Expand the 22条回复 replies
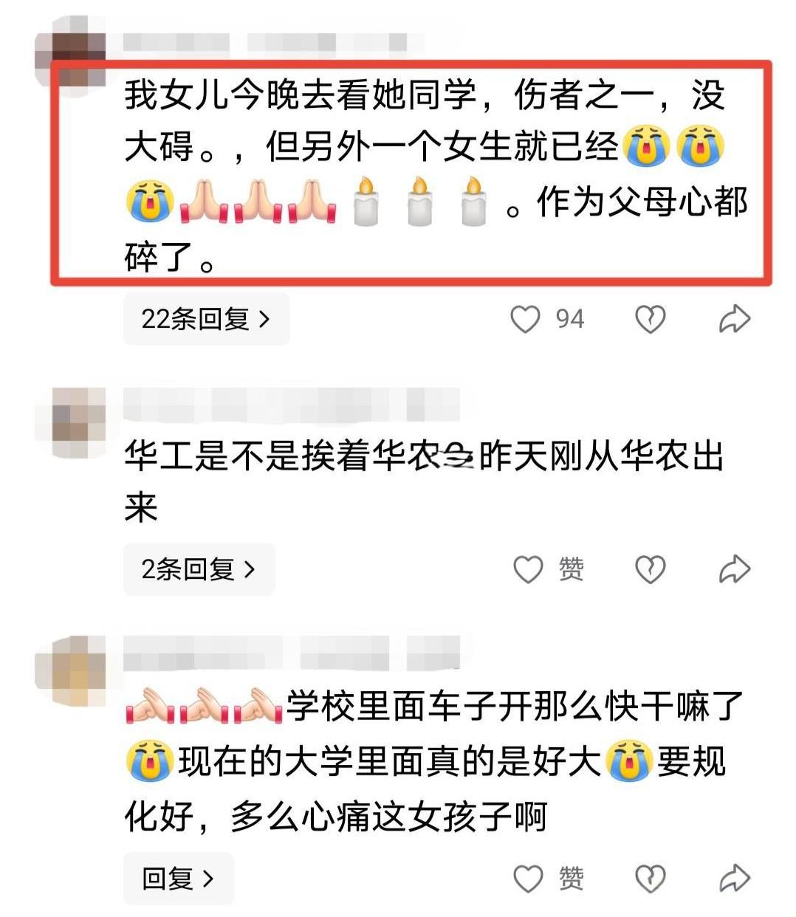Image resolution: width=796 pixels, height=917 pixels. (x=206, y=319)
